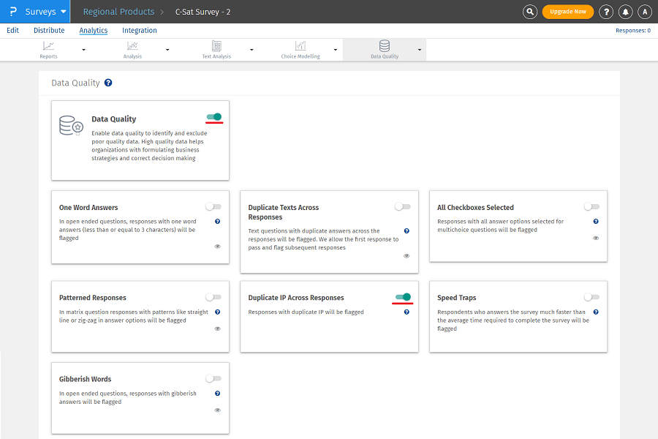Click help icon next to Data Quality heading

108,83
